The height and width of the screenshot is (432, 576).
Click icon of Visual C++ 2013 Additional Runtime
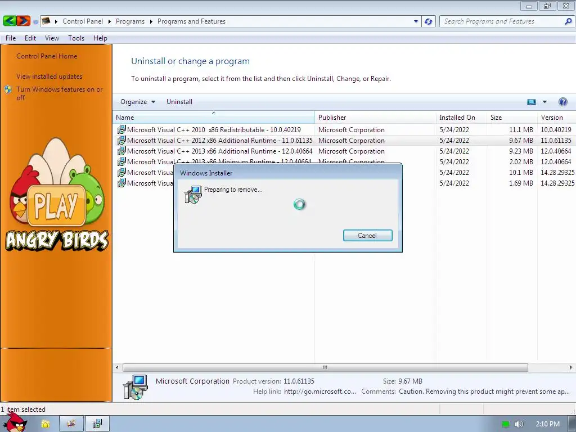121,151
